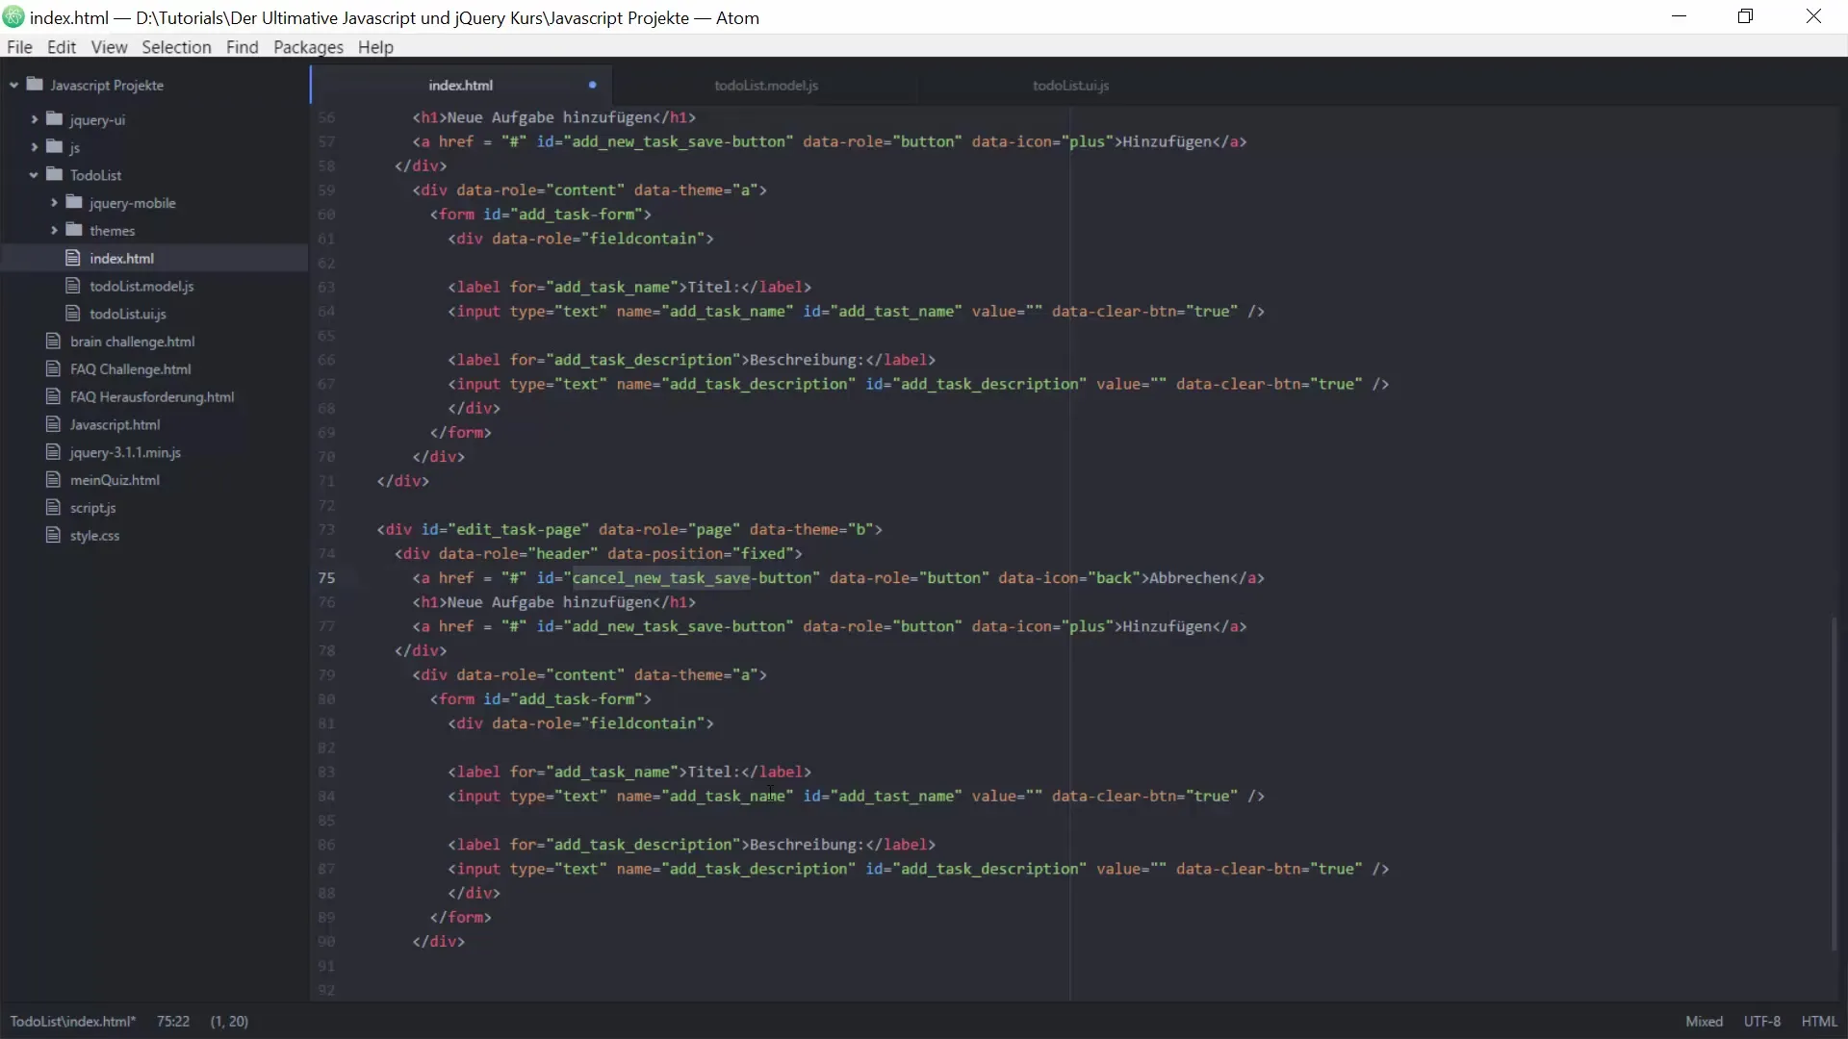
Task: Click the script.js file icon
Action: click(x=53, y=508)
